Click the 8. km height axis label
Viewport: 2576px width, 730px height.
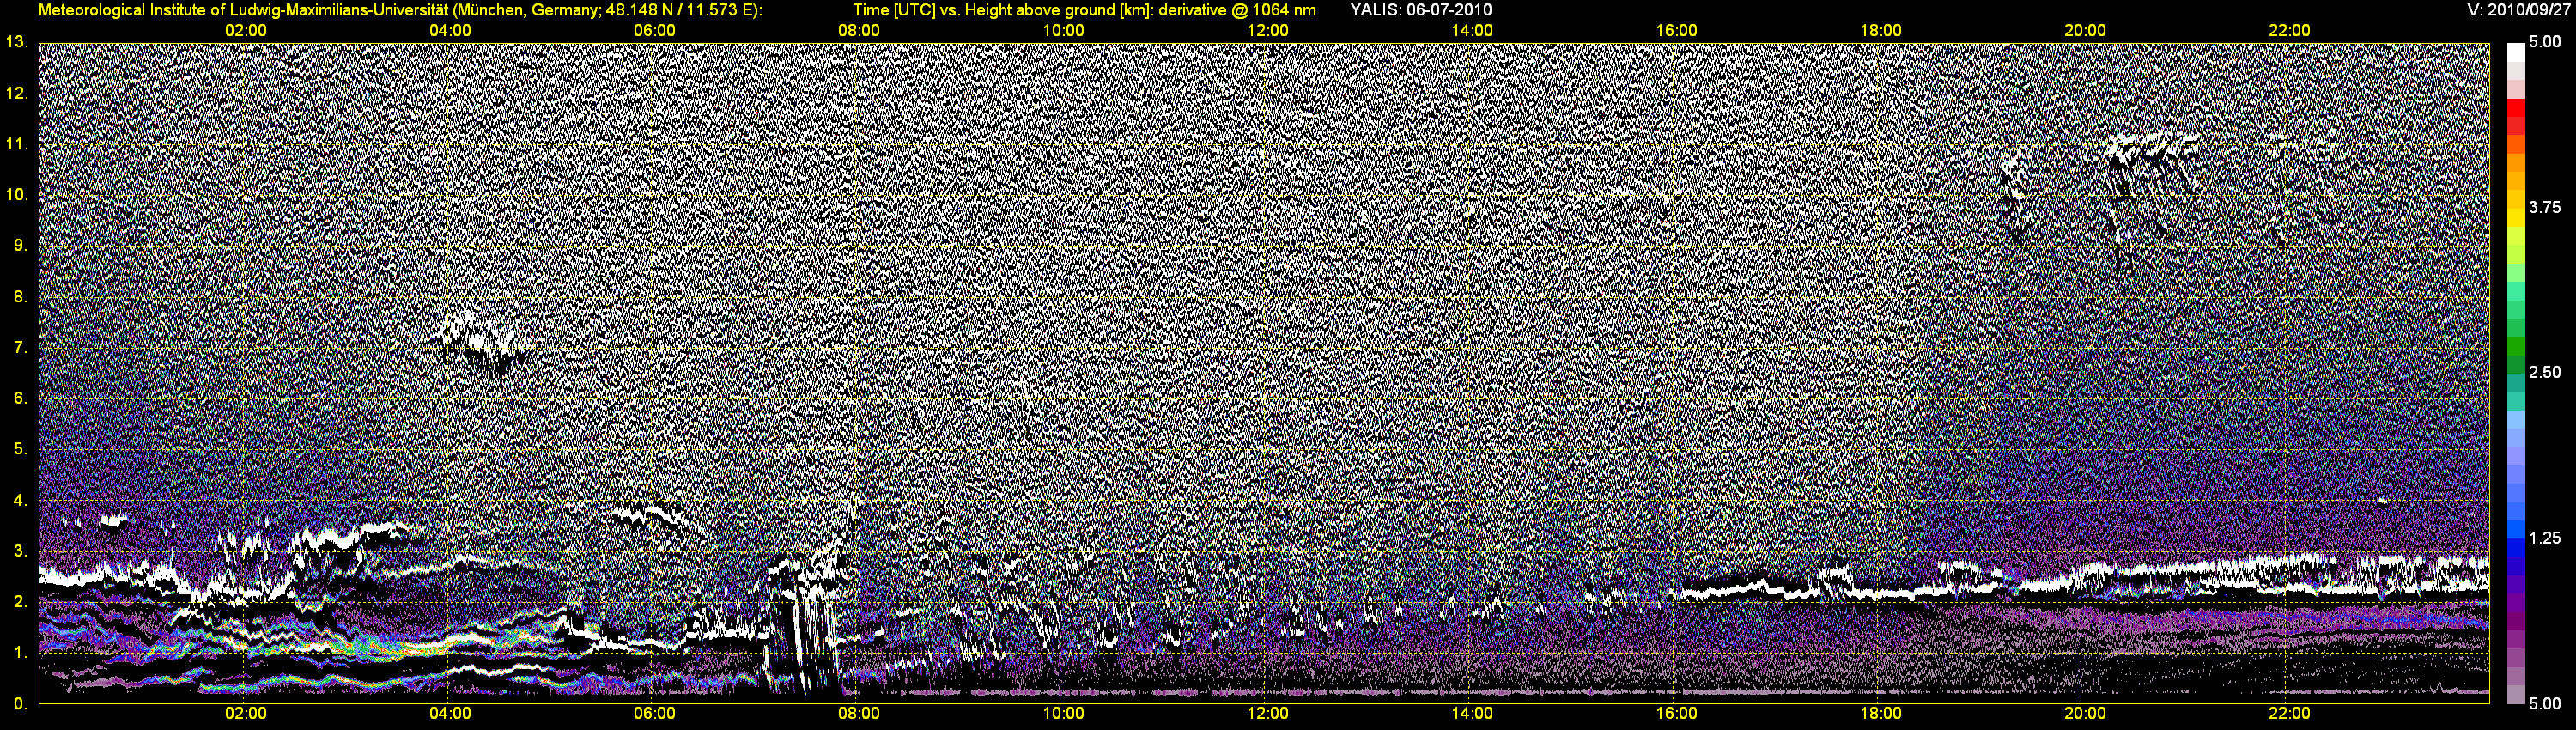tap(21, 297)
